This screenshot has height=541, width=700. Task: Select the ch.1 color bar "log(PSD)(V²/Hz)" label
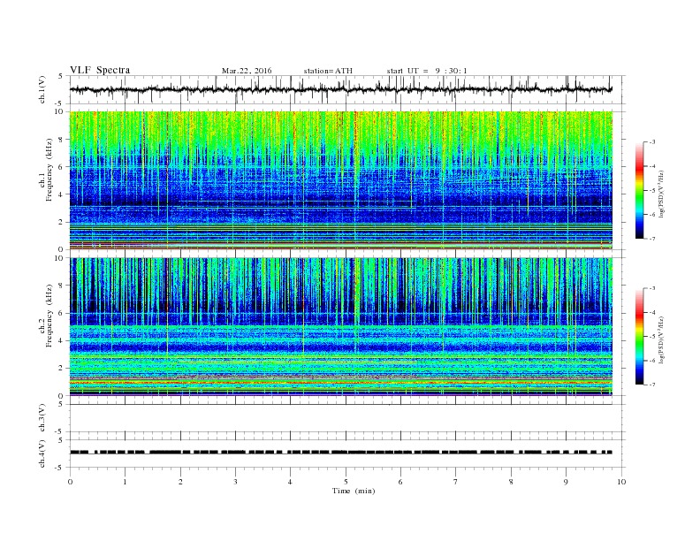click(662, 194)
